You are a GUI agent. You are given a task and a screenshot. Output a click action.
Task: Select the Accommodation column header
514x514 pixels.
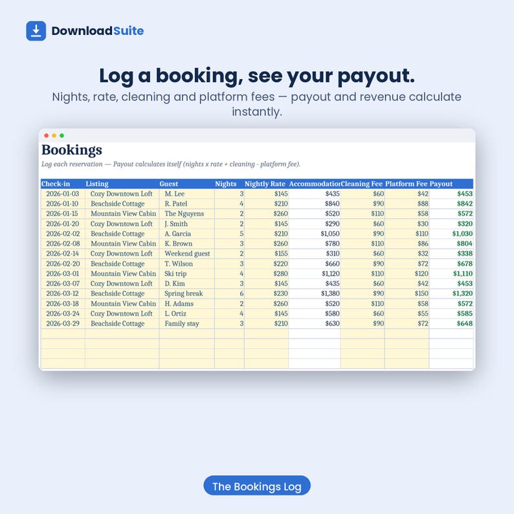[x=315, y=184]
